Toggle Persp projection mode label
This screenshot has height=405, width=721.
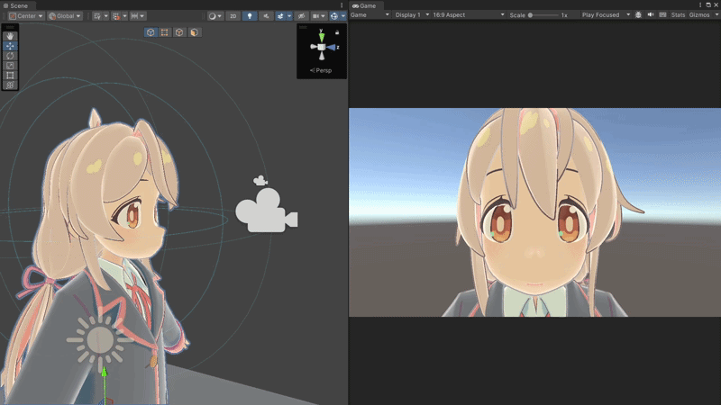321,70
